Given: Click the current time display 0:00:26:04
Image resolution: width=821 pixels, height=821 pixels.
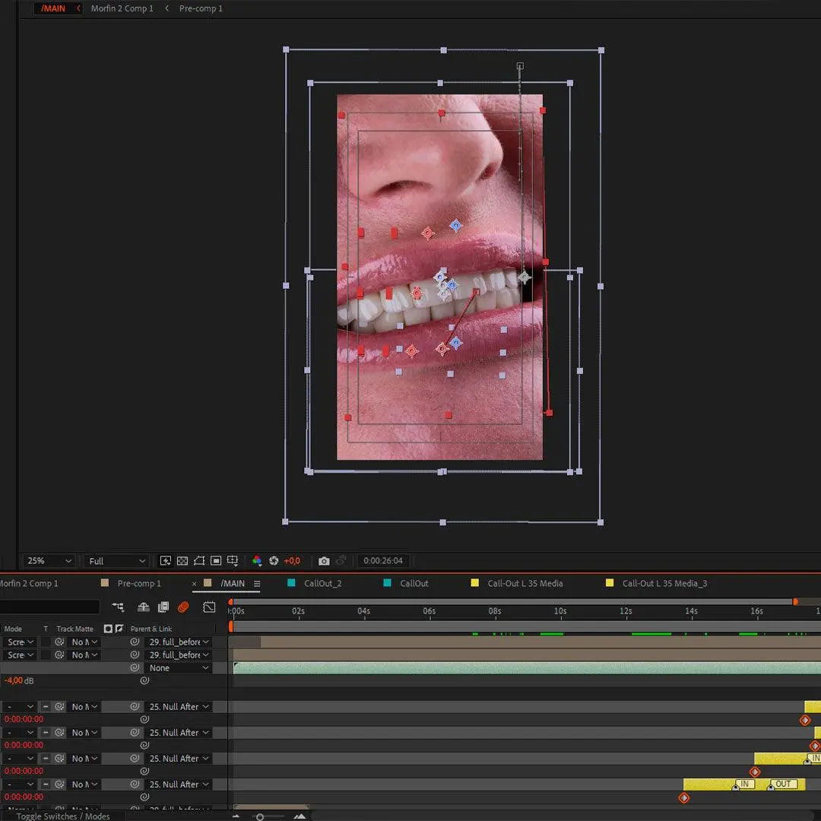Looking at the screenshot, I should (x=383, y=561).
